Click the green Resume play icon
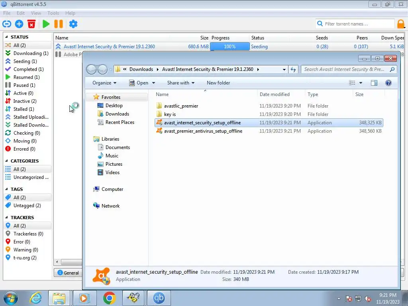Viewport: 408px width, 306px height. (46, 24)
